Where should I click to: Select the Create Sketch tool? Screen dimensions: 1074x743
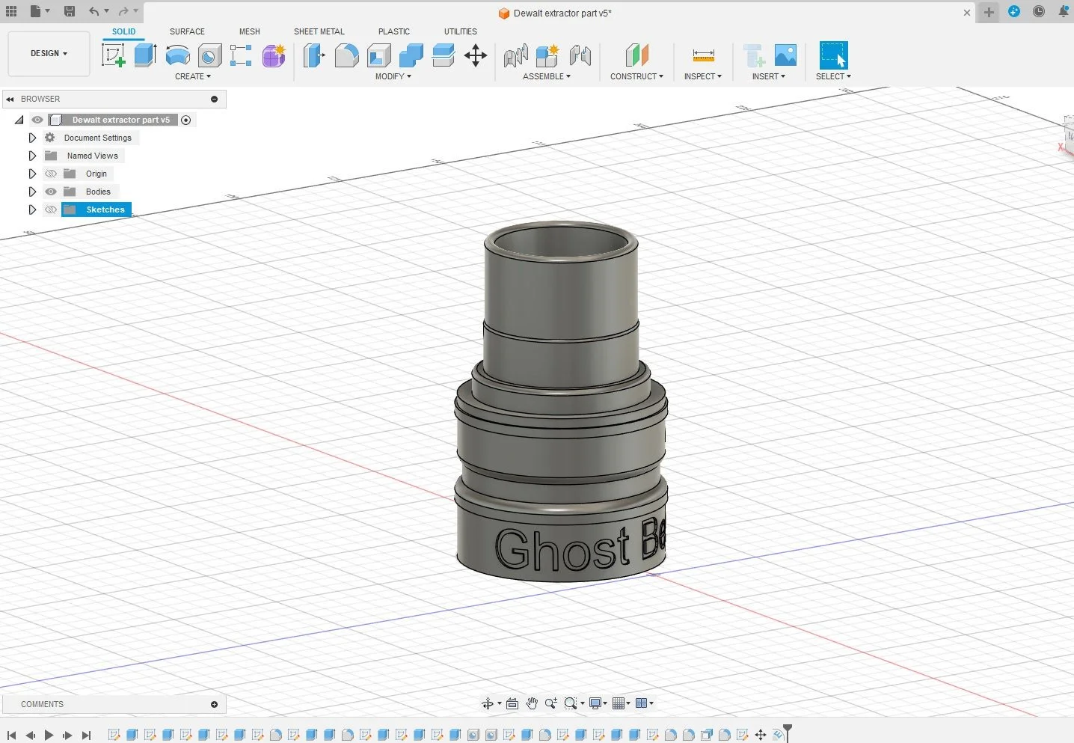click(114, 55)
